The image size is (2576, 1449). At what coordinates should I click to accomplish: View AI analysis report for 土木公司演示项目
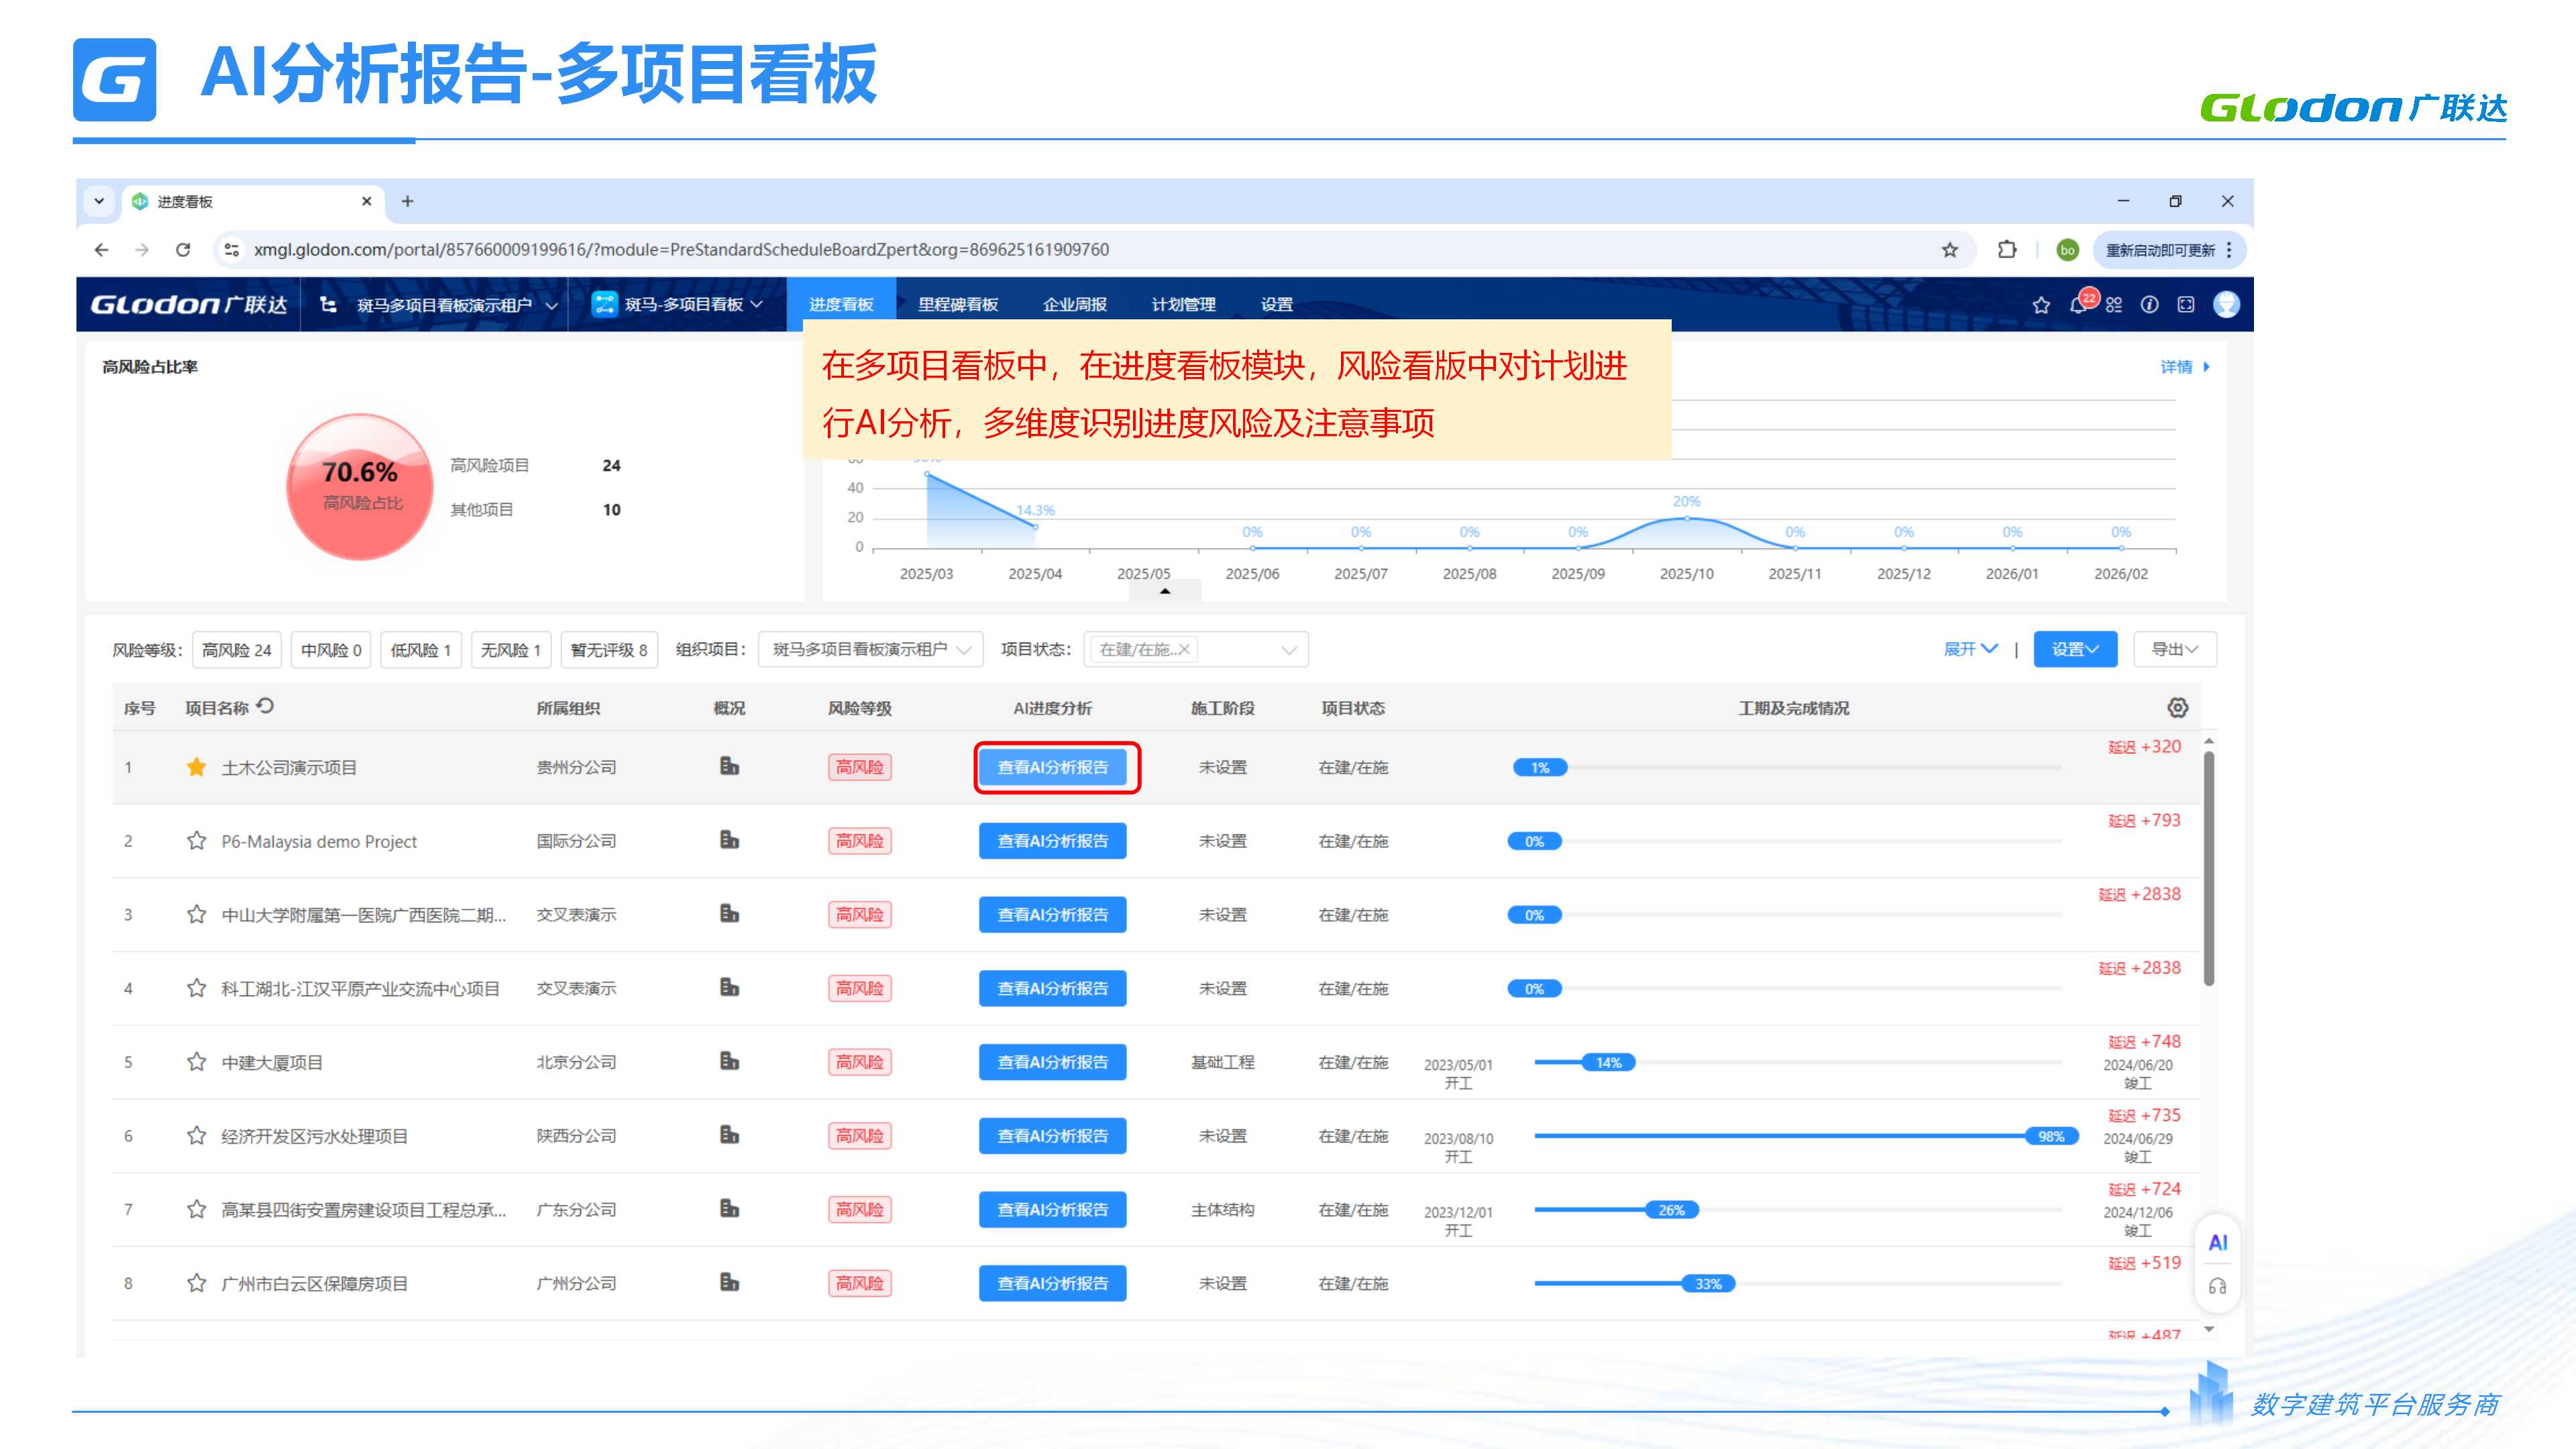(x=1052, y=767)
